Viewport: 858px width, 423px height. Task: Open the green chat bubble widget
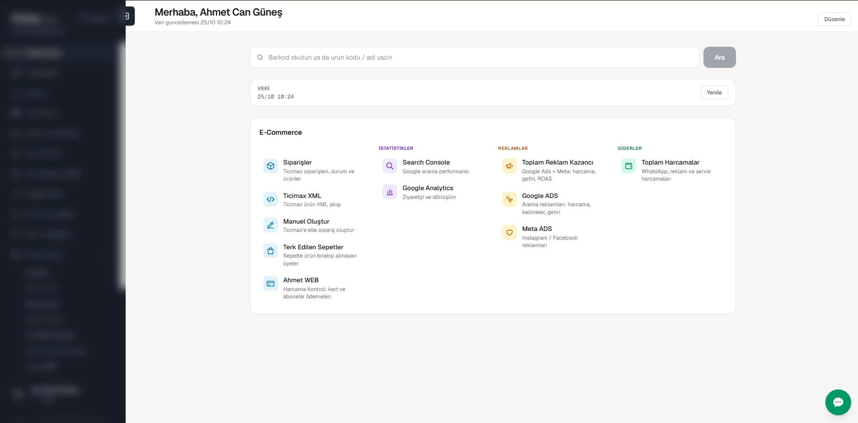[838, 402]
